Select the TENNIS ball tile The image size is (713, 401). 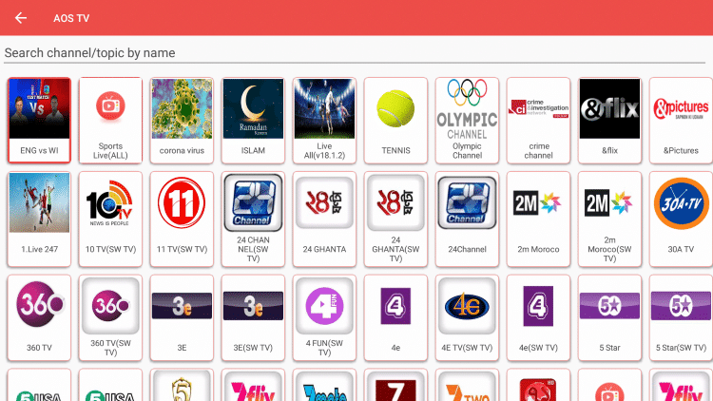click(395, 120)
